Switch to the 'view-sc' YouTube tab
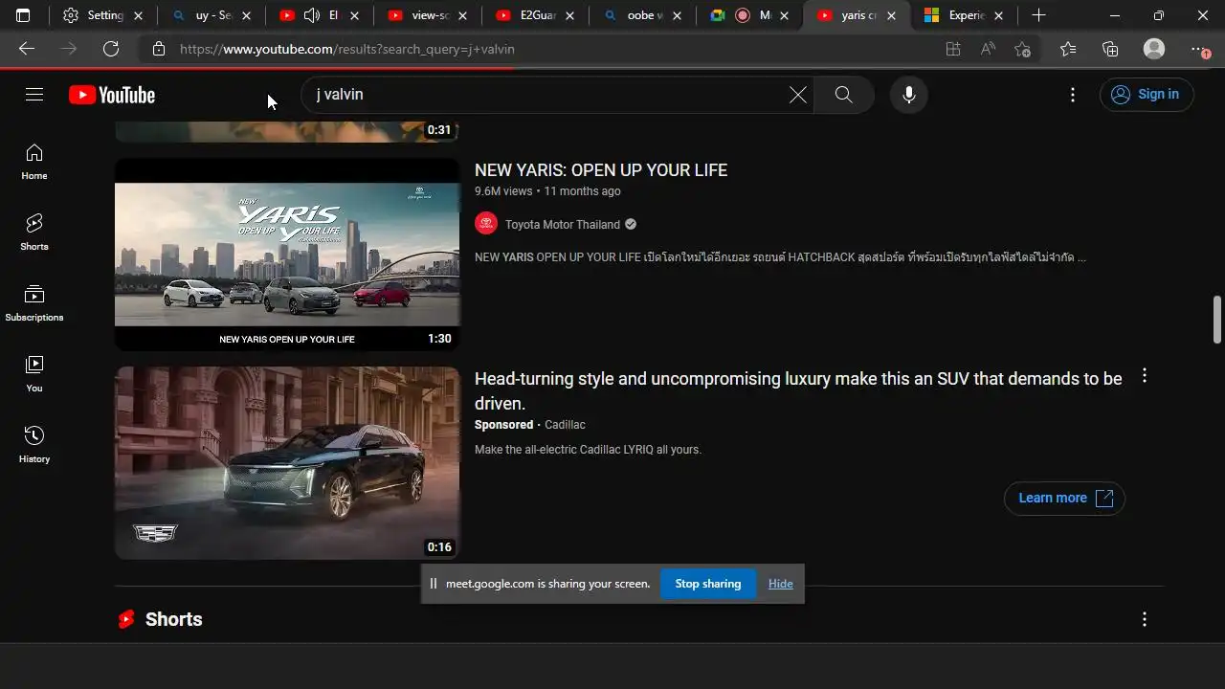Image resolution: width=1225 pixels, height=689 pixels. click(429, 15)
